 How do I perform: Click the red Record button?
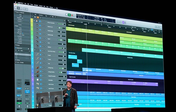(x=72, y=15)
